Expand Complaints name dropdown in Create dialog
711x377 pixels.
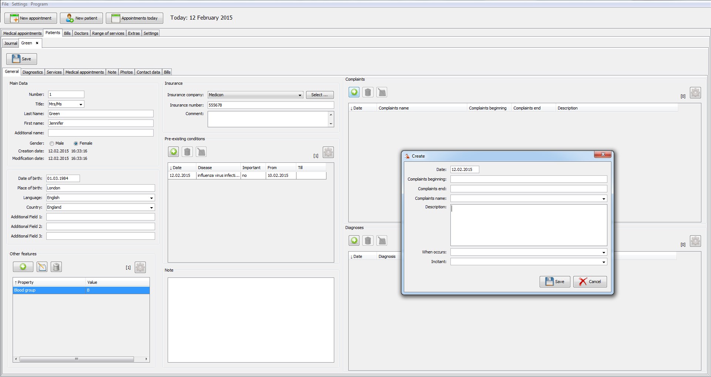[604, 199]
